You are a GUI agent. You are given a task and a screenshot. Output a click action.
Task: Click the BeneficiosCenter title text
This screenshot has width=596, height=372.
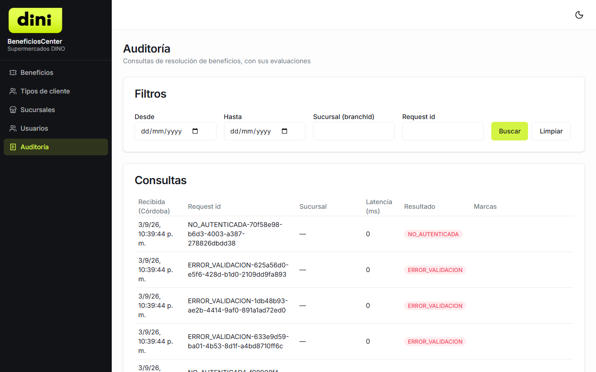pyautogui.click(x=35, y=41)
